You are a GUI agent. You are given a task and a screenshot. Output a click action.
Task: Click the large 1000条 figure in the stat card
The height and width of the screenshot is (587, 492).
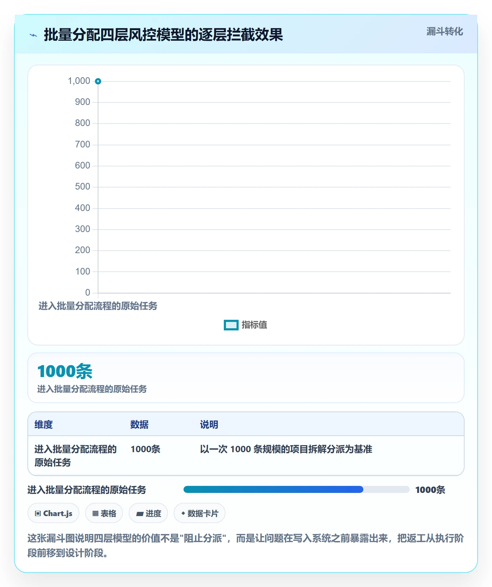65,371
